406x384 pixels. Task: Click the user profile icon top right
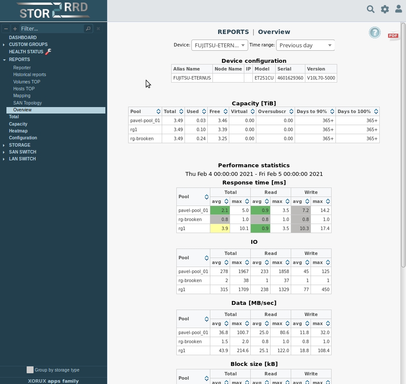[398, 9]
